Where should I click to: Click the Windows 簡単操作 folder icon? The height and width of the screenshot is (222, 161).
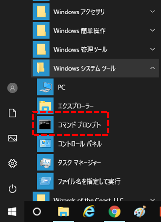[41, 30]
